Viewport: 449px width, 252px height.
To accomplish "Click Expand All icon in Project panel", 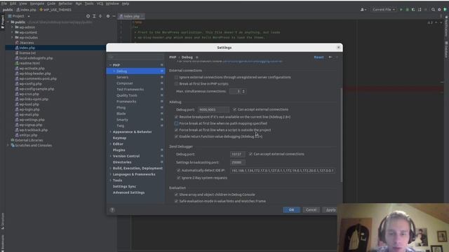I will (x=94, y=16).
